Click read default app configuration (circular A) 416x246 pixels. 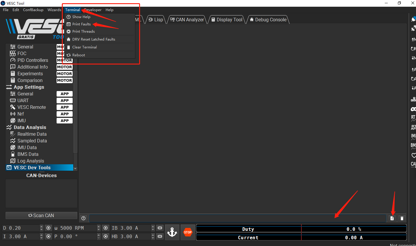click(x=413, y=79)
